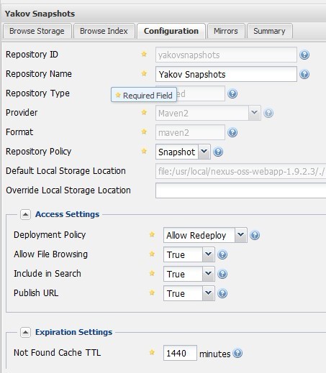Switch to the Mirrors tab

226,31
